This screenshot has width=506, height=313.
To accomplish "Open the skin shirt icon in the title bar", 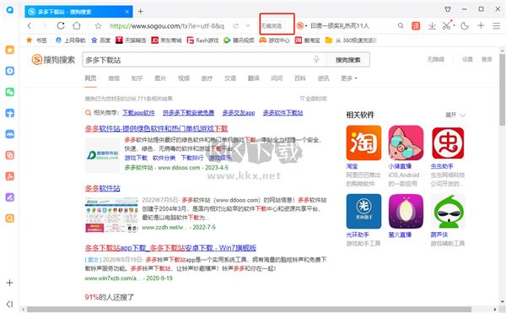I will [448, 9].
